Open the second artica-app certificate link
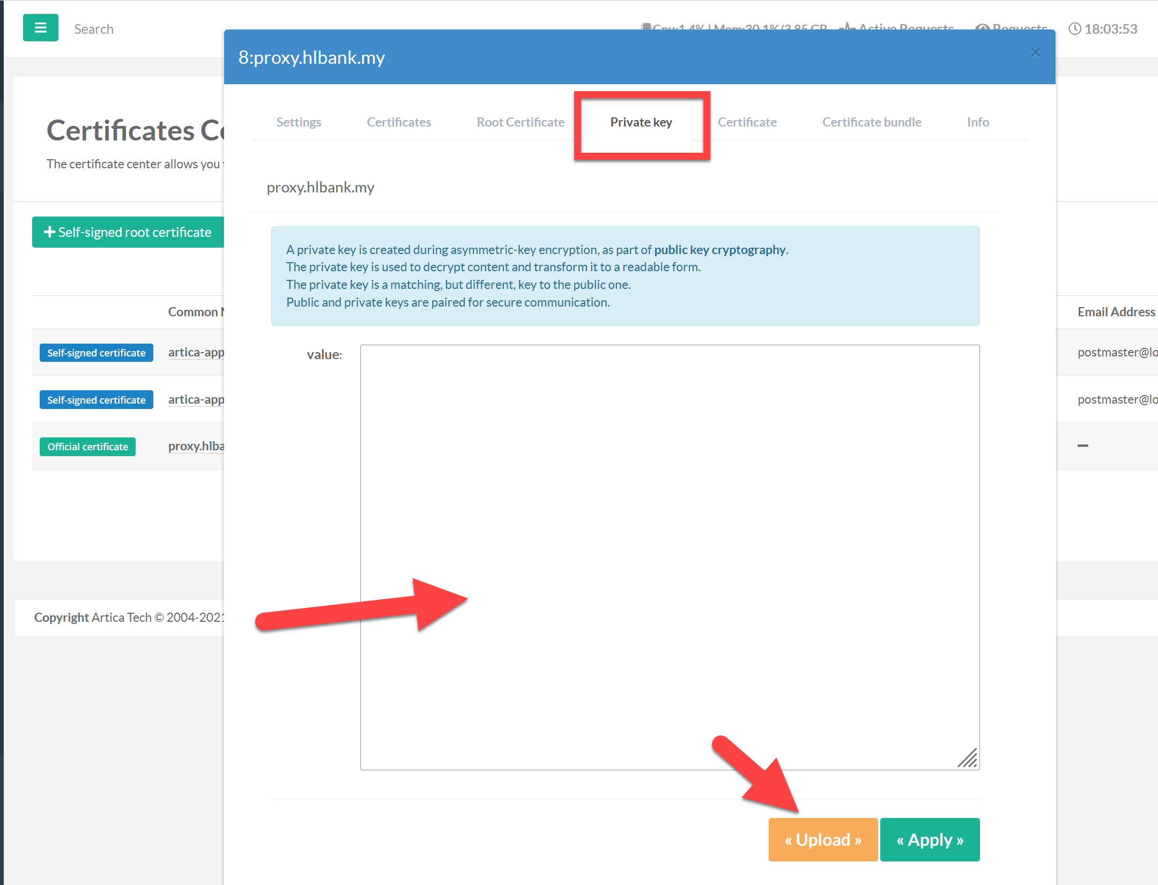The width and height of the screenshot is (1158, 885). 196,399
